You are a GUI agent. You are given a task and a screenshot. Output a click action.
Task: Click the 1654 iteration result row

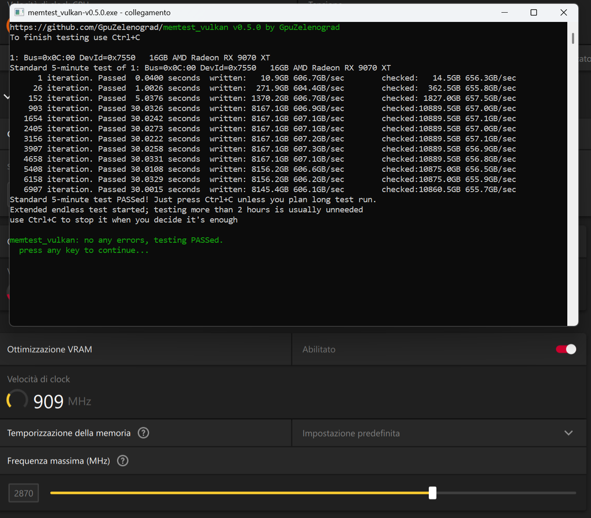point(270,118)
